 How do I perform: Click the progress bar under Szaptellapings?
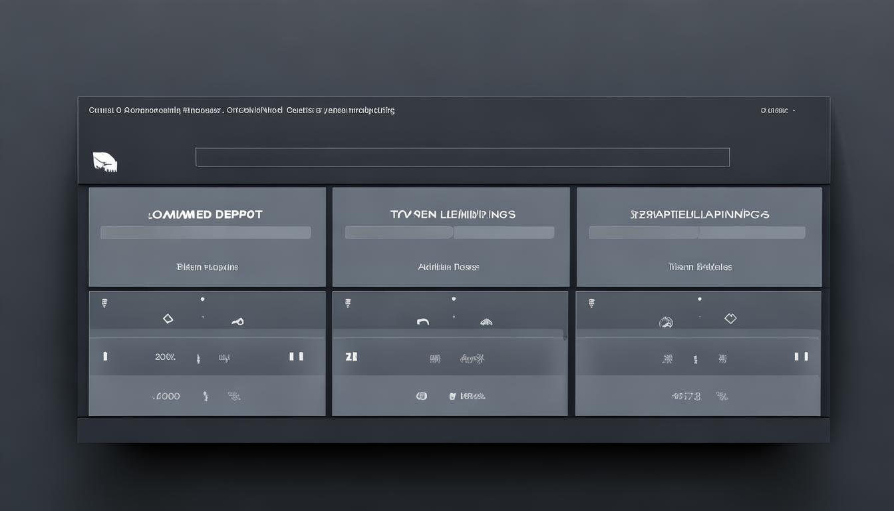pos(696,232)
